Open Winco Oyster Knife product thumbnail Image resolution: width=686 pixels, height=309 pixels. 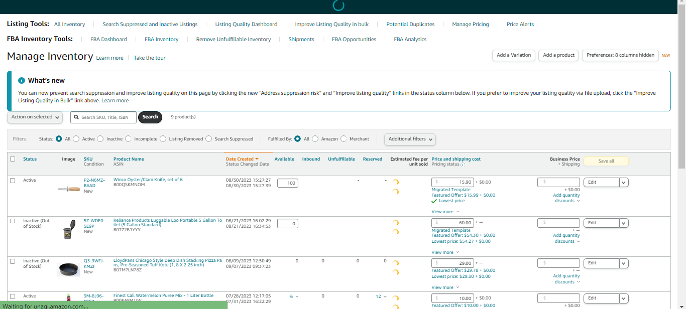pyautogui.click(x=69, y=189)
